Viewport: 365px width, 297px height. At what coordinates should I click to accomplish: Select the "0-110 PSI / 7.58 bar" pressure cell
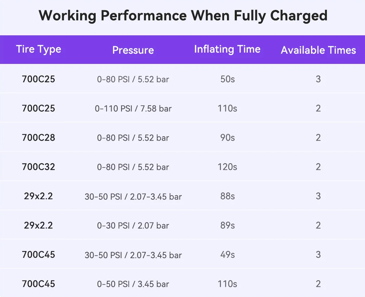133,108
